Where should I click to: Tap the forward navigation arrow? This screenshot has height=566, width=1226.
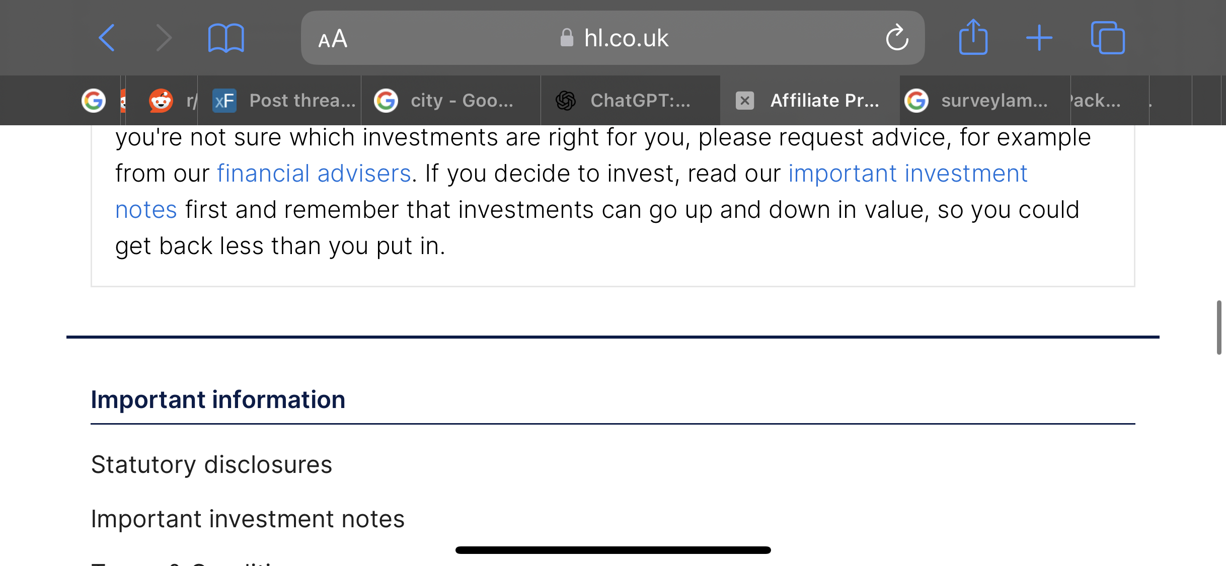click(x=164, y=38)
